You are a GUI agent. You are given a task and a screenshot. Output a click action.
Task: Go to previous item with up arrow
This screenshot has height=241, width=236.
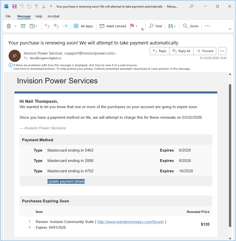click(x=36, y=6)
